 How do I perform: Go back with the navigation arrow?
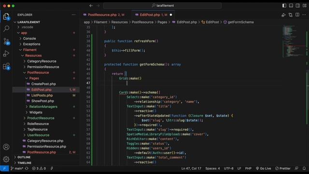click(91, 6)
